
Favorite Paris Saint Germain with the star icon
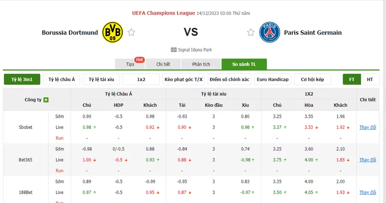(250, 32)
